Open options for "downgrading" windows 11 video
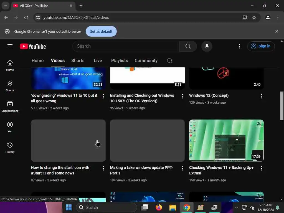The width and height of the screenshot is (284, 213). [x=103, y=96]
